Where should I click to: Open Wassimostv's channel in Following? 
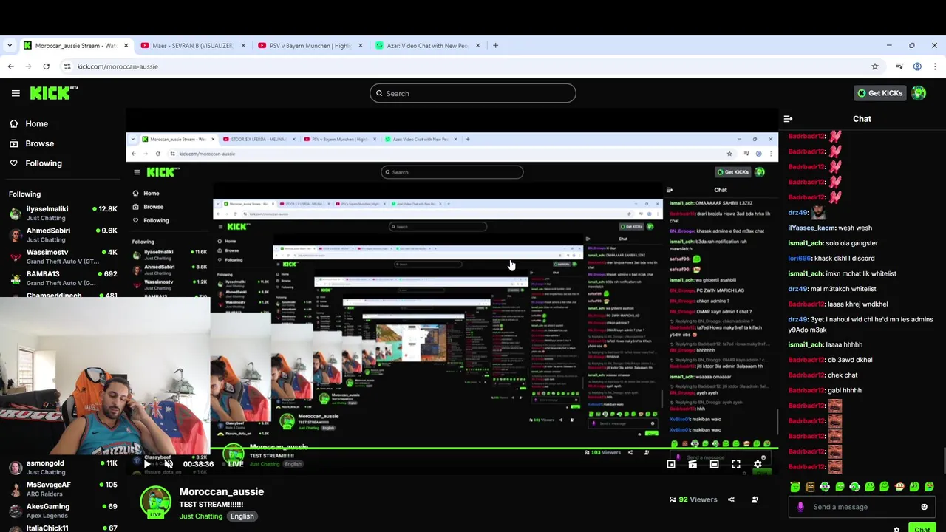(x=63, y=256)
